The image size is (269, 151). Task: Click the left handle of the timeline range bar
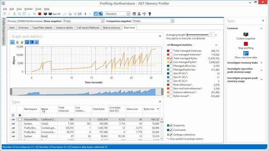coord(11,91)
